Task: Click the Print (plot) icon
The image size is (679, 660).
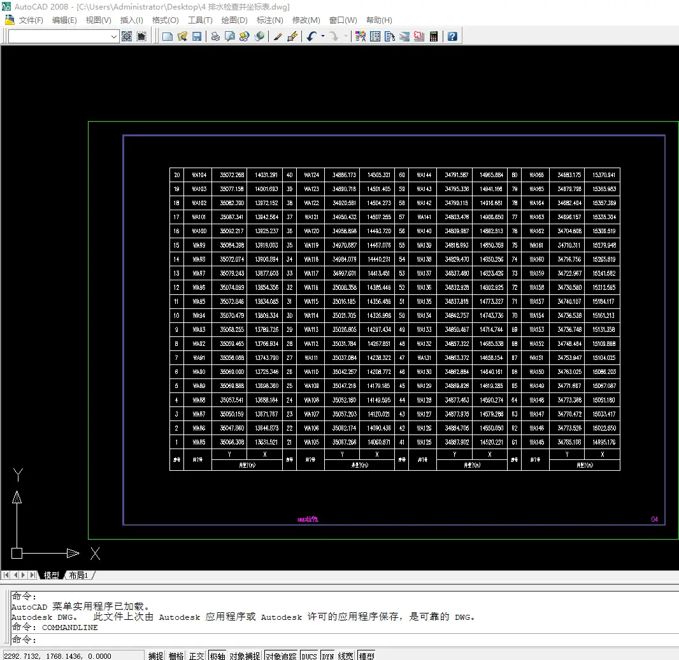Action: [x=215, y=36]
